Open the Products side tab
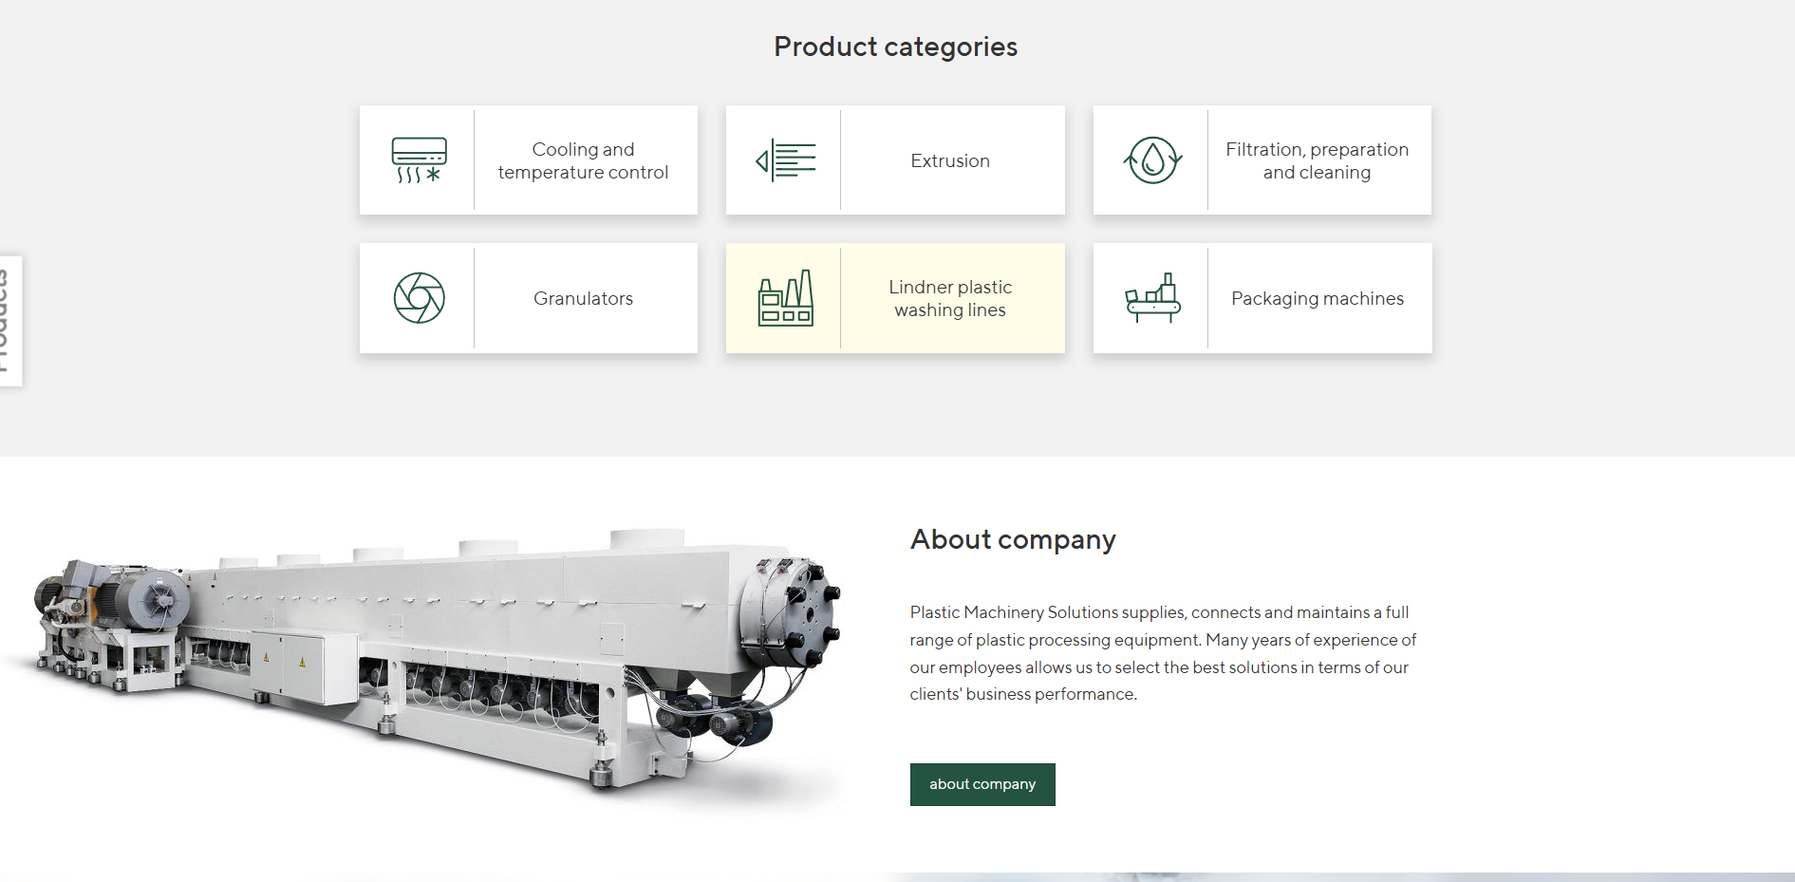1795x882 pixels. 10,321
